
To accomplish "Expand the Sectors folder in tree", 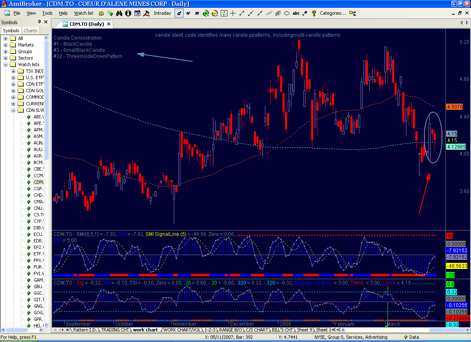I will pyautogui.click(x=6, y=58).
